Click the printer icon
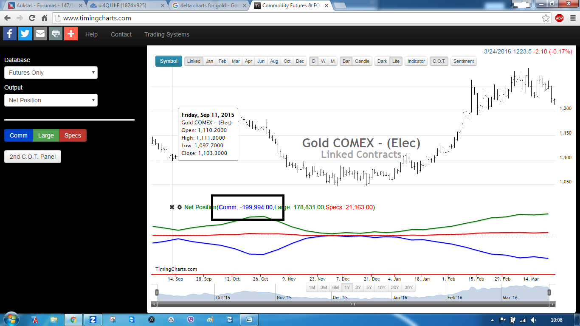 point(56,34)
